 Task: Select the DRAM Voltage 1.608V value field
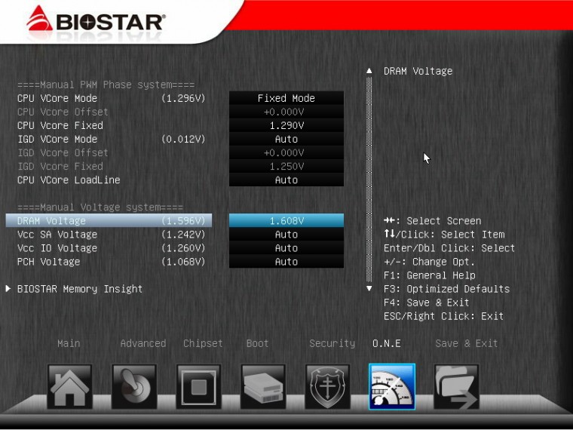pos(286,220)
